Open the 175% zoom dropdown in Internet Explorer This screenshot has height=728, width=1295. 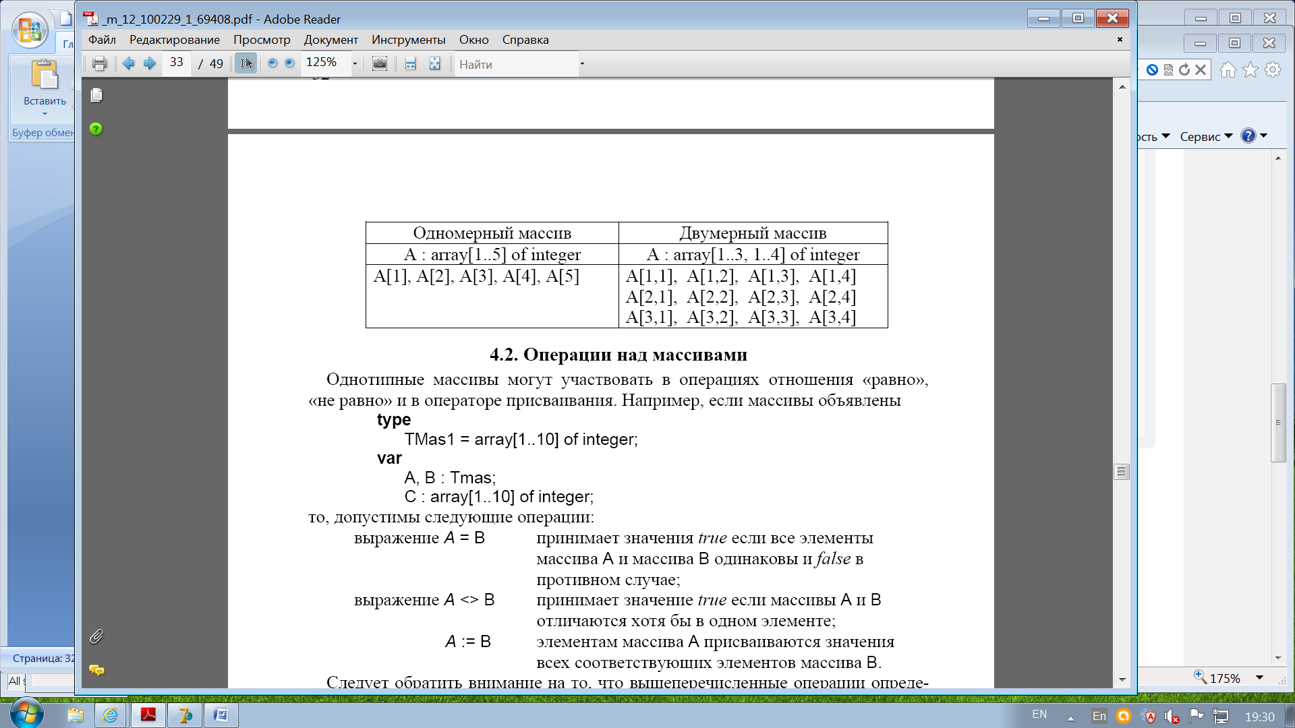click(1259, 678)
